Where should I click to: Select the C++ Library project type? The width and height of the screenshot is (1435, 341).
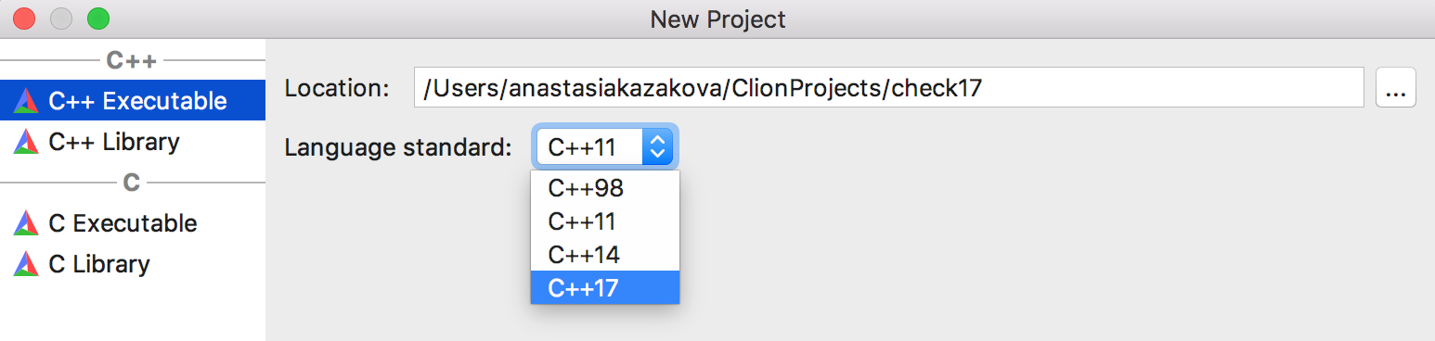coord(133,141)
